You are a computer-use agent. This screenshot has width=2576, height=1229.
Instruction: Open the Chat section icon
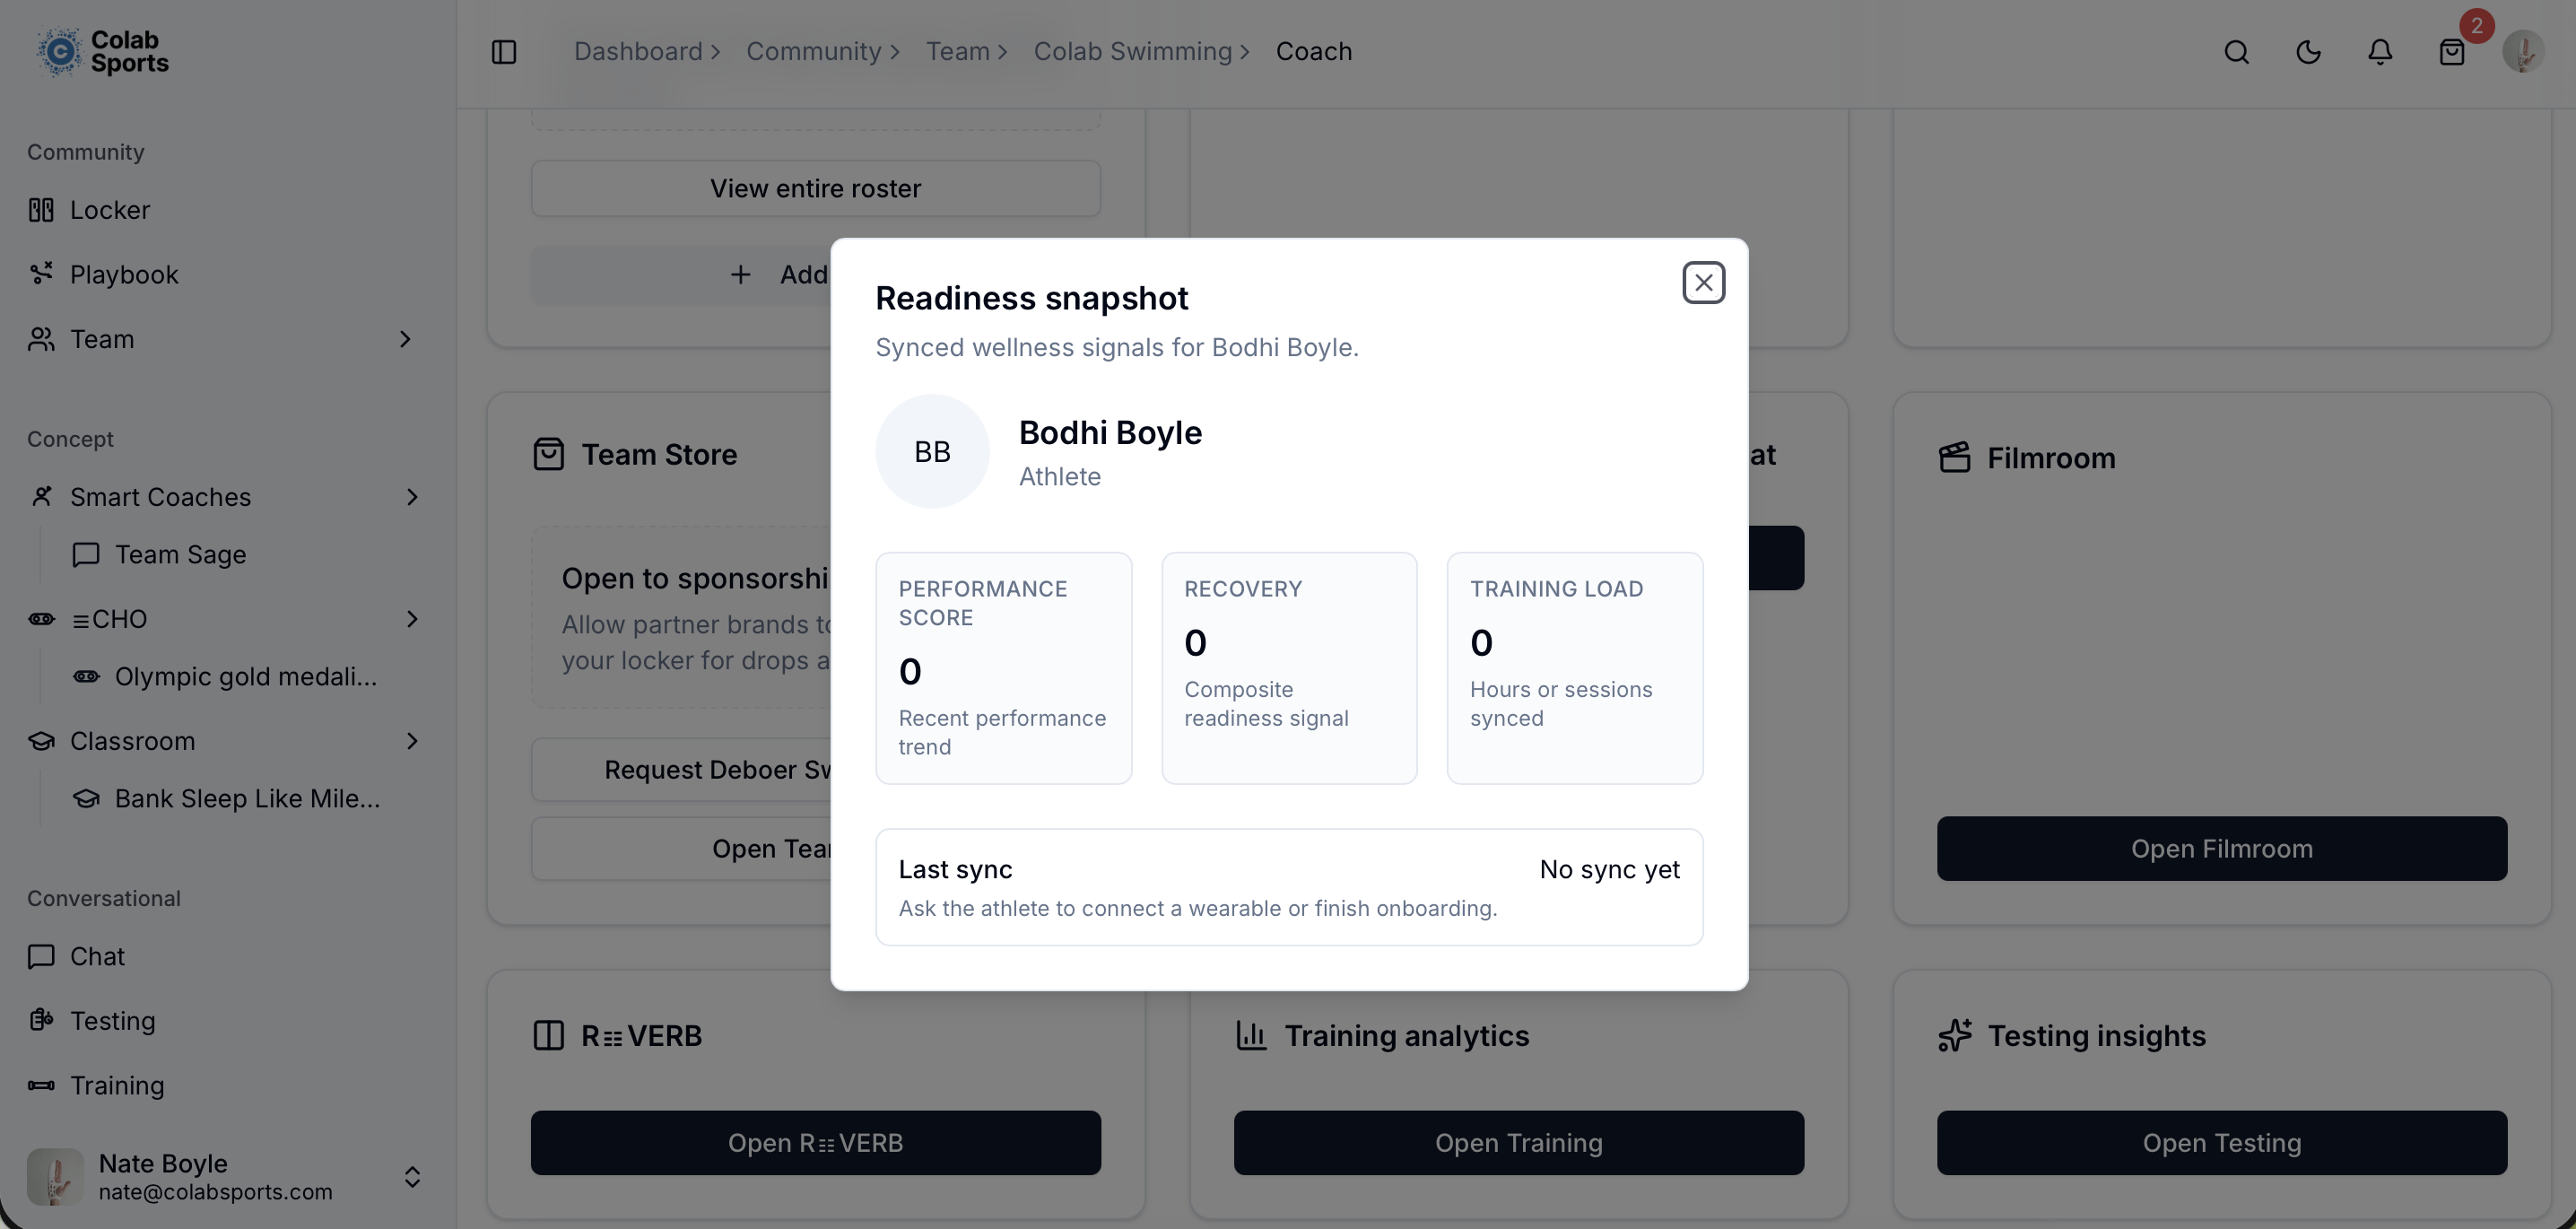pyautogui.click(x=41, y=956)
